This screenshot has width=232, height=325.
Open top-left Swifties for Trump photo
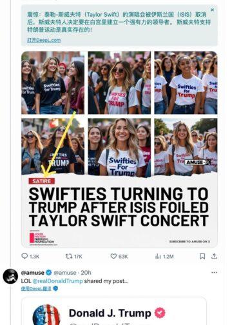click(x=53, y=83)
